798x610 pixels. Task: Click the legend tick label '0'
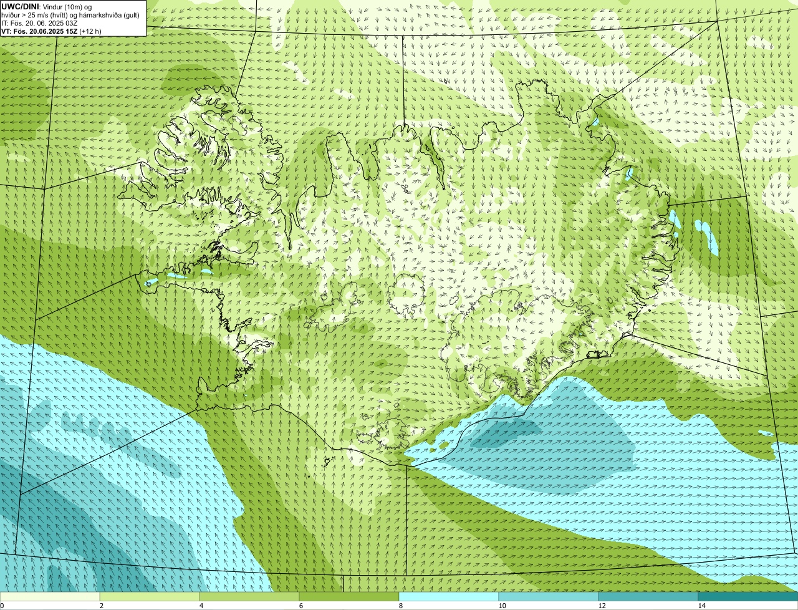(x=2, y=606)
